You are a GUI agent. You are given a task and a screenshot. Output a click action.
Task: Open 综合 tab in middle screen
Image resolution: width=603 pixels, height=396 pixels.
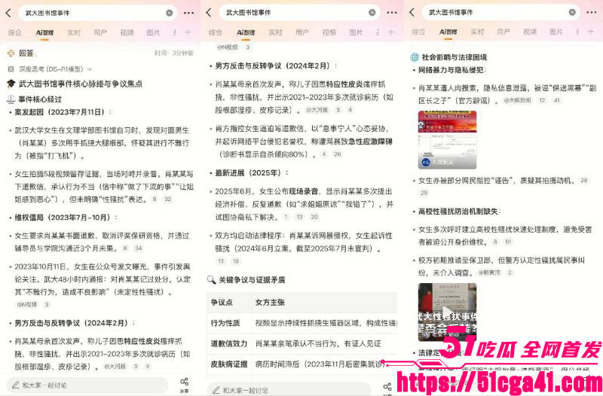[216, 32]
